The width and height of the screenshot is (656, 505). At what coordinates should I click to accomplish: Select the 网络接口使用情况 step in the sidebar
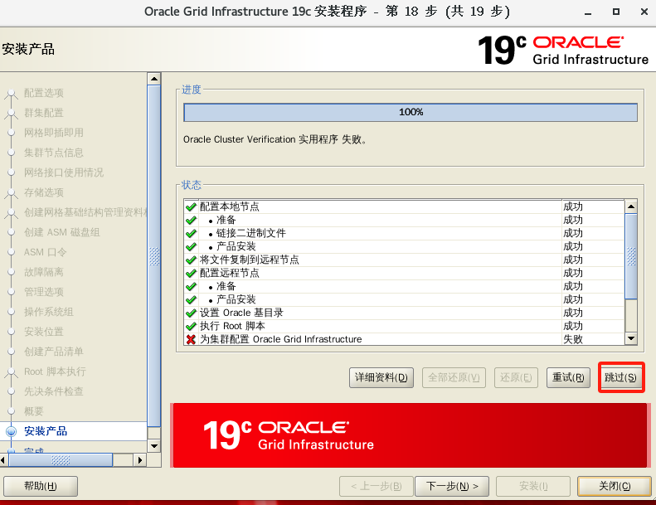64,172
